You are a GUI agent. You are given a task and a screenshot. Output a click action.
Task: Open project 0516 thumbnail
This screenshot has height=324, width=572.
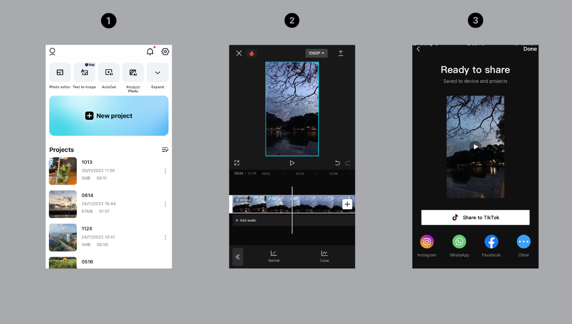coord(63,263)
